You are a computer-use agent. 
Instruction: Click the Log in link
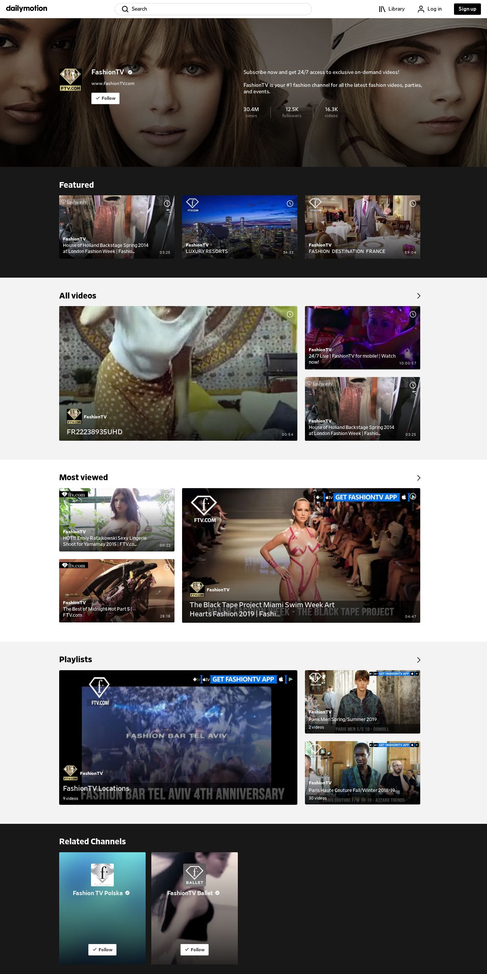(x=430, y=9)
